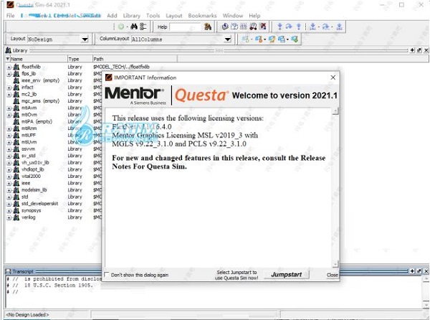430x320 pixels.
Task: Expand the osvvm library node
Action: (x=9, y=149)
